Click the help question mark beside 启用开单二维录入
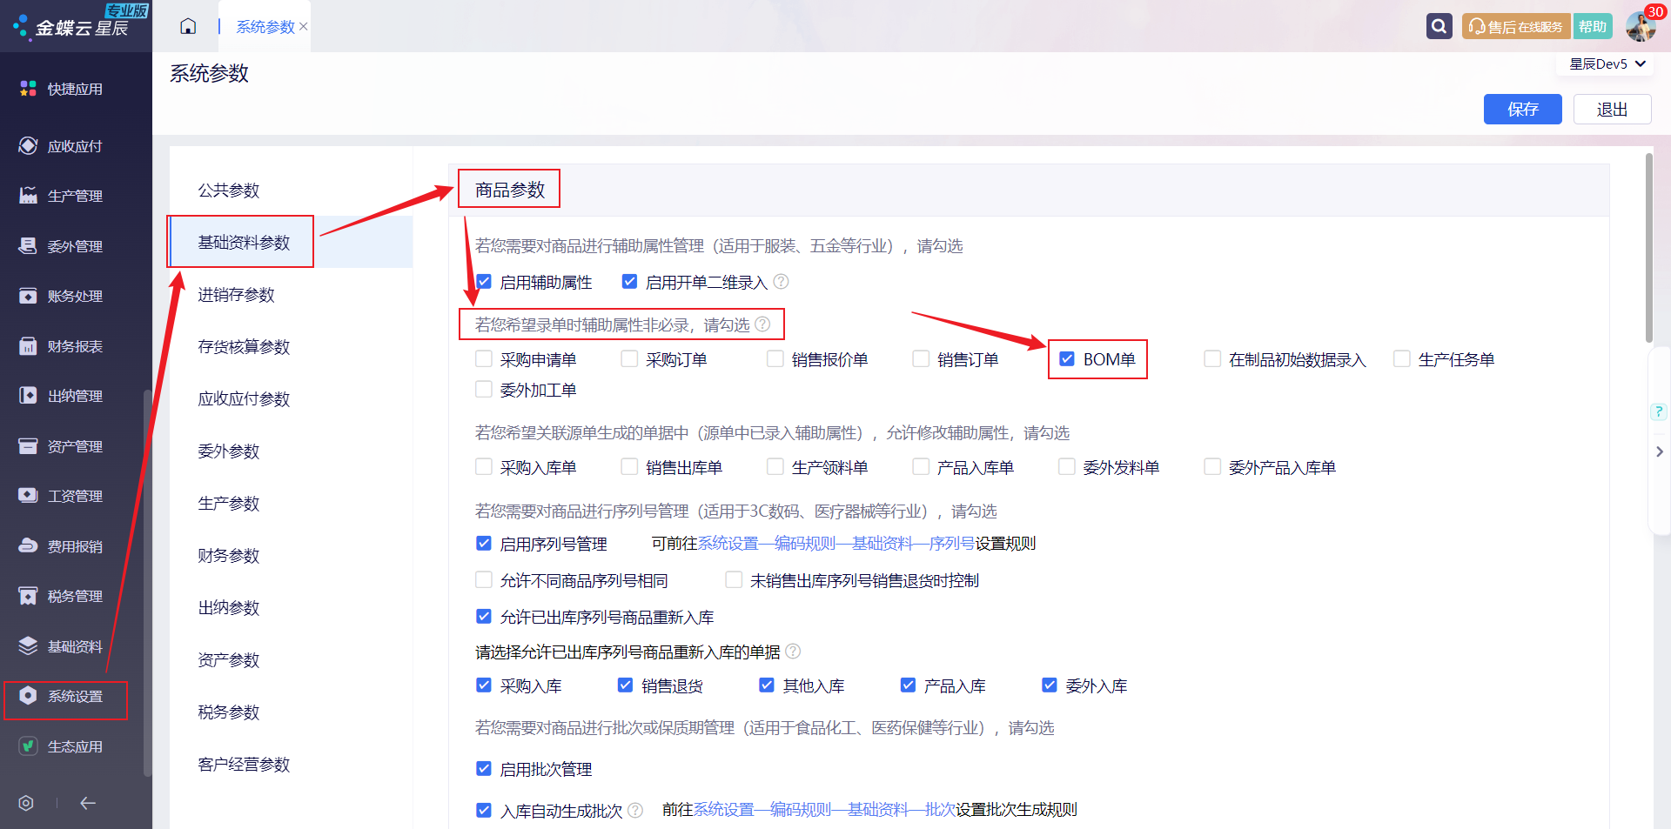The width and height of the screenshot is (1671, 829). (x=782, y=282)
